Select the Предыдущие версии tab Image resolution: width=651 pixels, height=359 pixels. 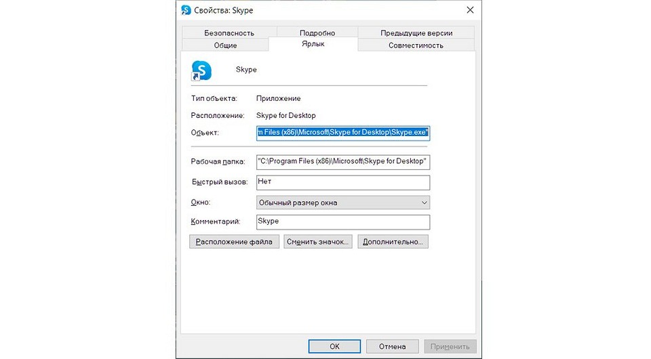[x=416, y=33]
